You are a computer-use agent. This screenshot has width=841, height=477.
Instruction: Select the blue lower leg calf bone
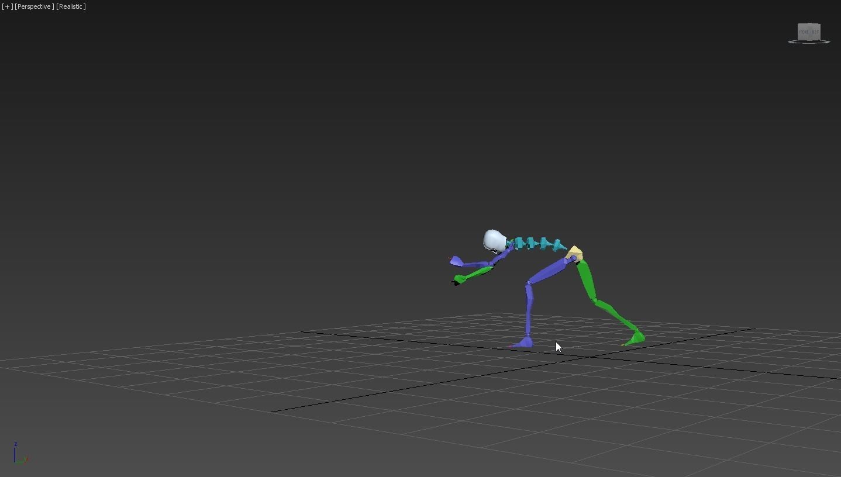click(x=529, y=308)
